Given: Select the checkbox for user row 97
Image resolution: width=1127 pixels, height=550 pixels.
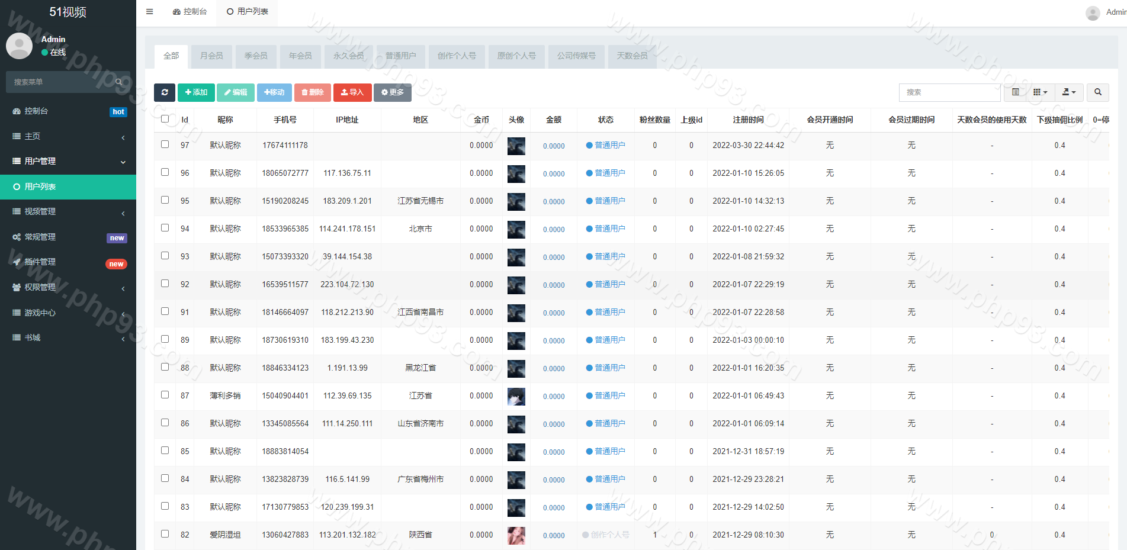Looking at the screenshot, I should (165, 144).
